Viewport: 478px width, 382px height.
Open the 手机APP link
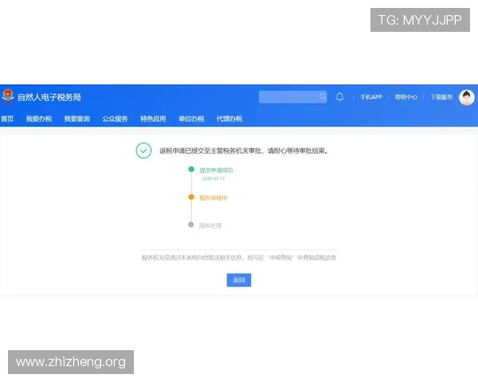click(x=371, y=97)
